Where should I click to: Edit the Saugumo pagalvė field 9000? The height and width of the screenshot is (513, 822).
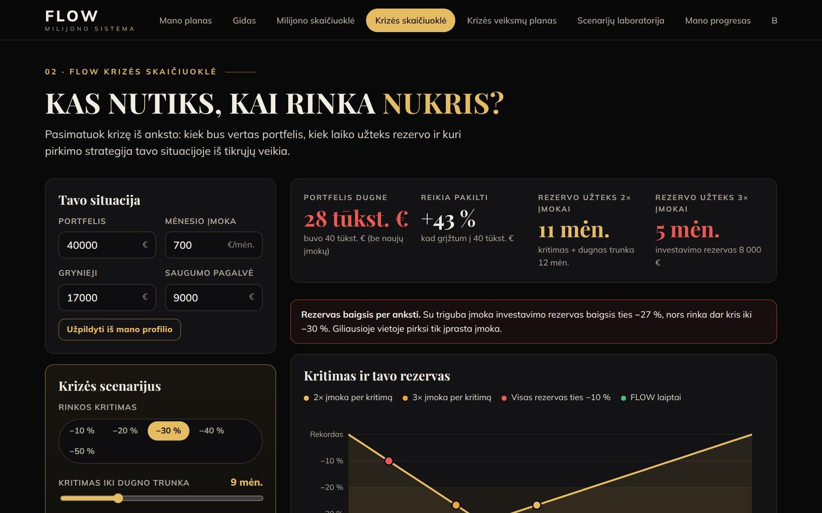(x=214, y=298)
